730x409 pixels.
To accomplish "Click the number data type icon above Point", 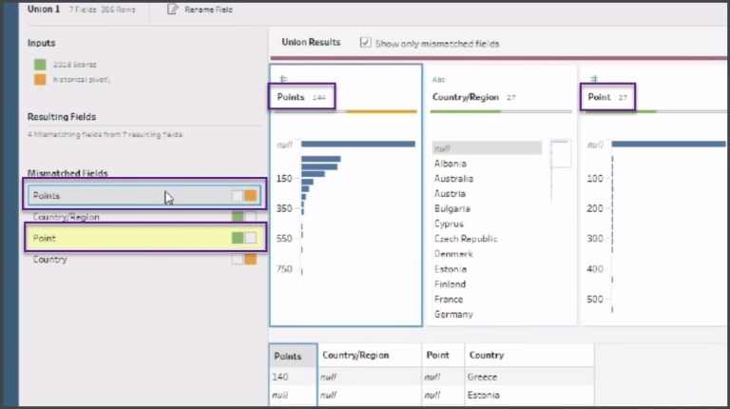I will tap(592, 79).
